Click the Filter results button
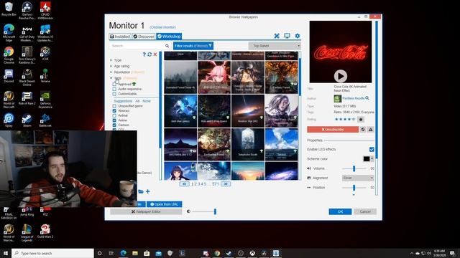Image resolution: width=460 pixels, height=258 pixels. 193,46
